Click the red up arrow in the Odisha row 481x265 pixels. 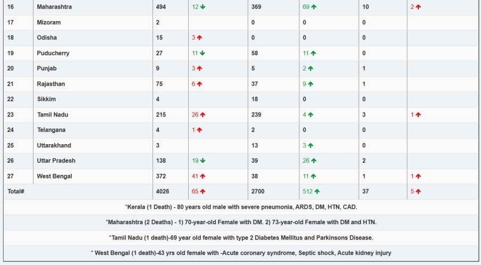[200, 38]
